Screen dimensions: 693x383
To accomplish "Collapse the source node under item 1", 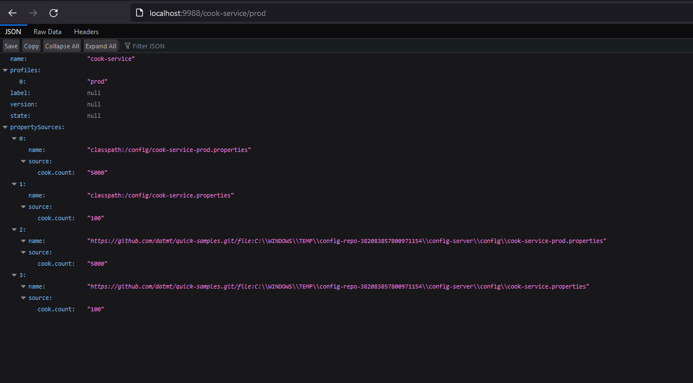I will coord(23,207).
